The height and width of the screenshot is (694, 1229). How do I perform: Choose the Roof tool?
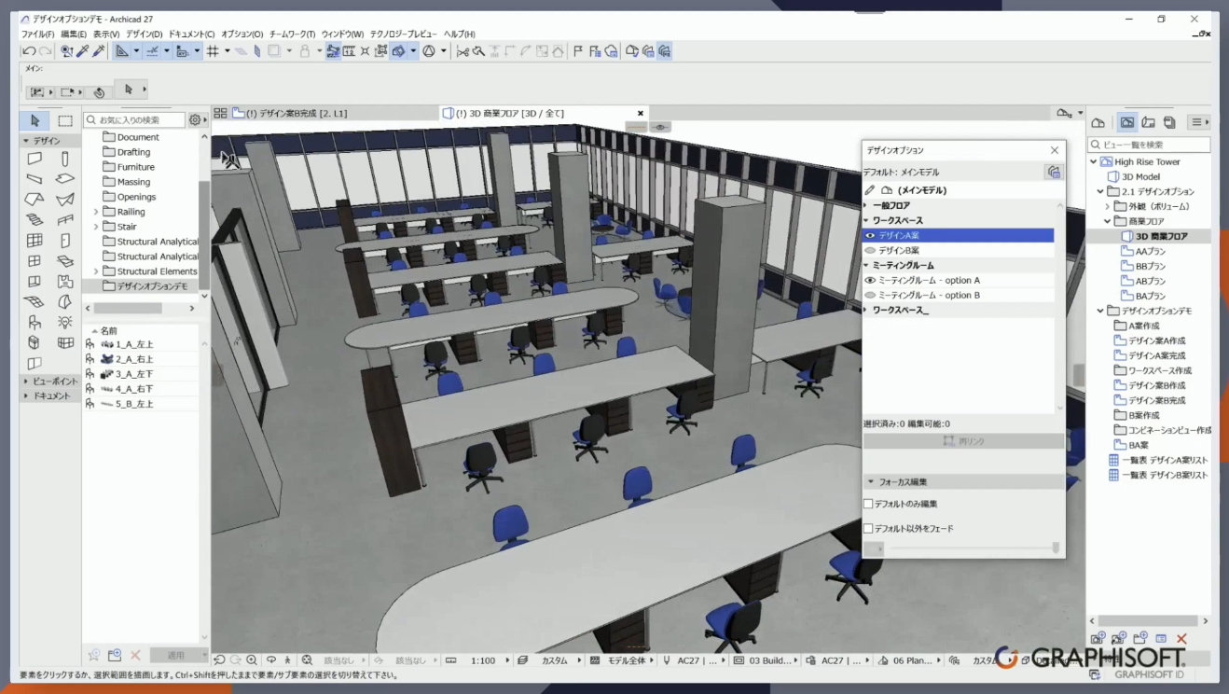(35, 200)
